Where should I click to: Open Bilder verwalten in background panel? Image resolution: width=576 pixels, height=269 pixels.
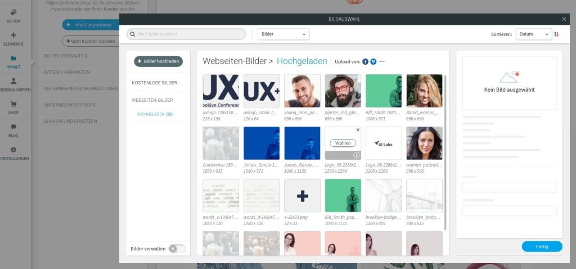(65, 56)
